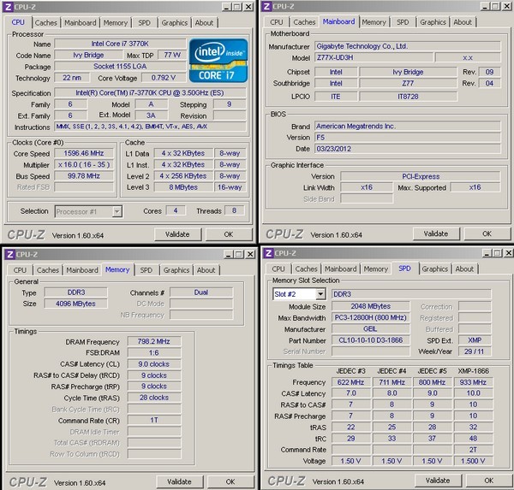The width and height of the screenshot is (514, 490).
Task: Click the CPU-Z Z icon in the Memory window title bar
Action: (x=9, y=254)
